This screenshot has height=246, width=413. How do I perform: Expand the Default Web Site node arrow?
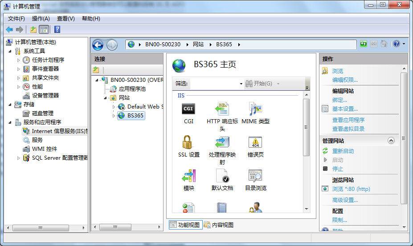point(114,107)
